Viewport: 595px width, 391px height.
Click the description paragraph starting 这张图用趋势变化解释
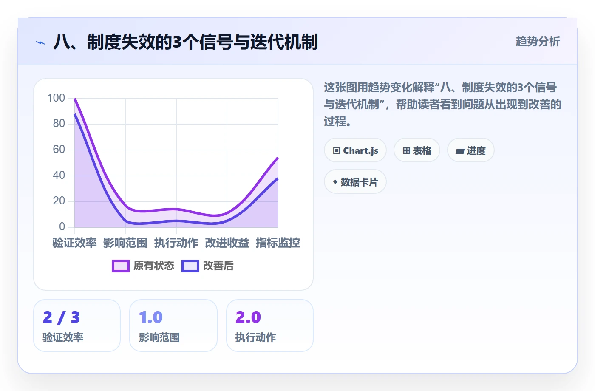(x=443, y=105)
